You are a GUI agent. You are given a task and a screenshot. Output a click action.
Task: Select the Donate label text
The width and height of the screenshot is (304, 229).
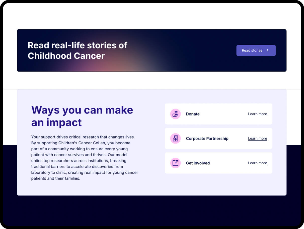[x=193, y=114]
